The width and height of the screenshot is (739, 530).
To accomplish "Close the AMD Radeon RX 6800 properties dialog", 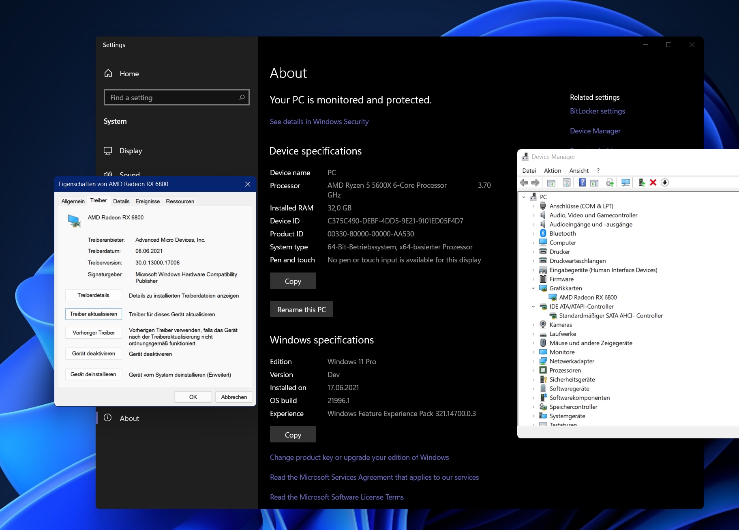I will point(248,184).
